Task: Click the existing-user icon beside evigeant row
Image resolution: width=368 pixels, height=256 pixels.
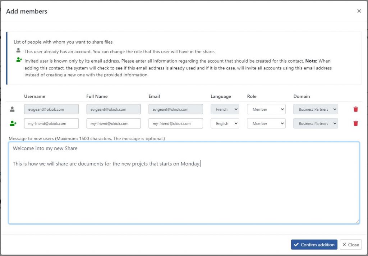Action: [12, 109]
